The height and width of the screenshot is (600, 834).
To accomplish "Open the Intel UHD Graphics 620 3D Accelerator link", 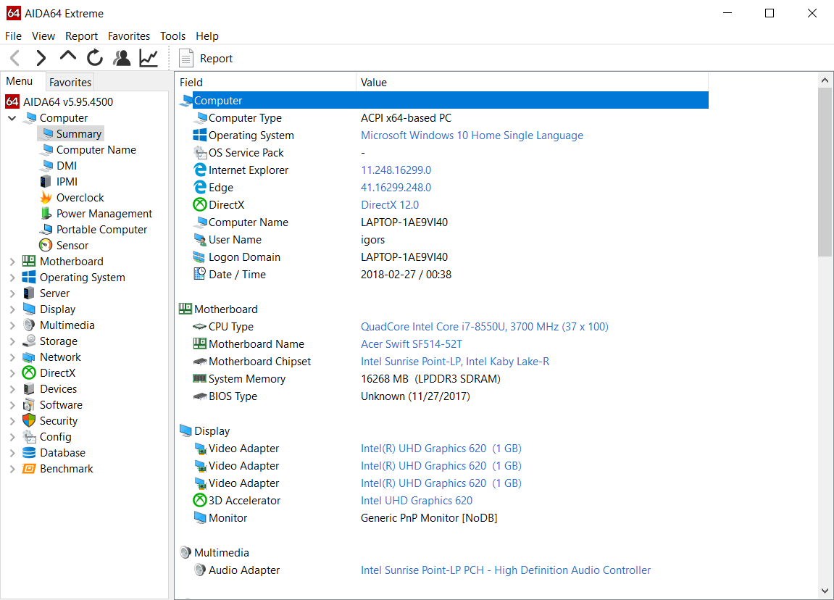I will pos(417,501).
